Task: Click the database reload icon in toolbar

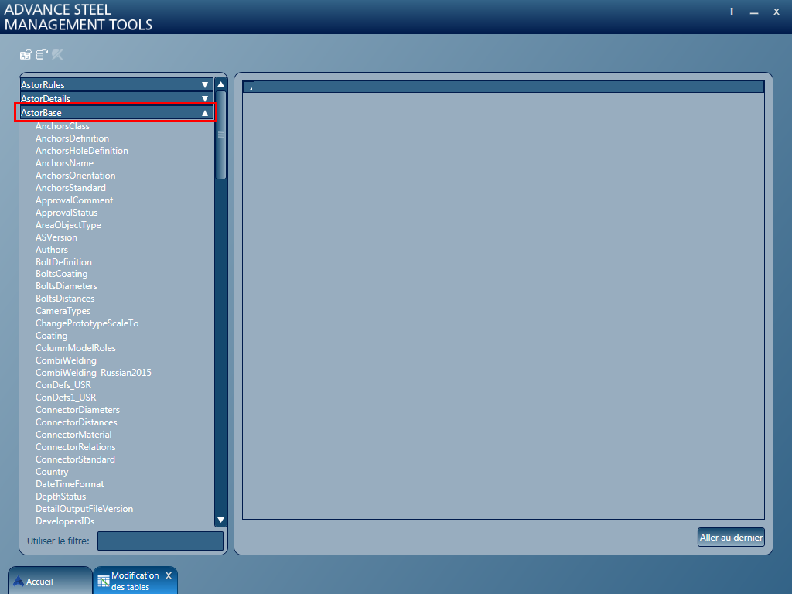Action: click(x=42, y=55)
